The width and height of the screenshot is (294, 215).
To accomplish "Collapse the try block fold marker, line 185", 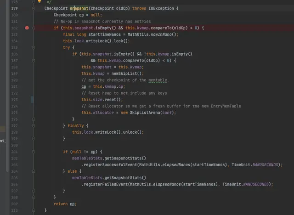I will (x=34, y=48).
